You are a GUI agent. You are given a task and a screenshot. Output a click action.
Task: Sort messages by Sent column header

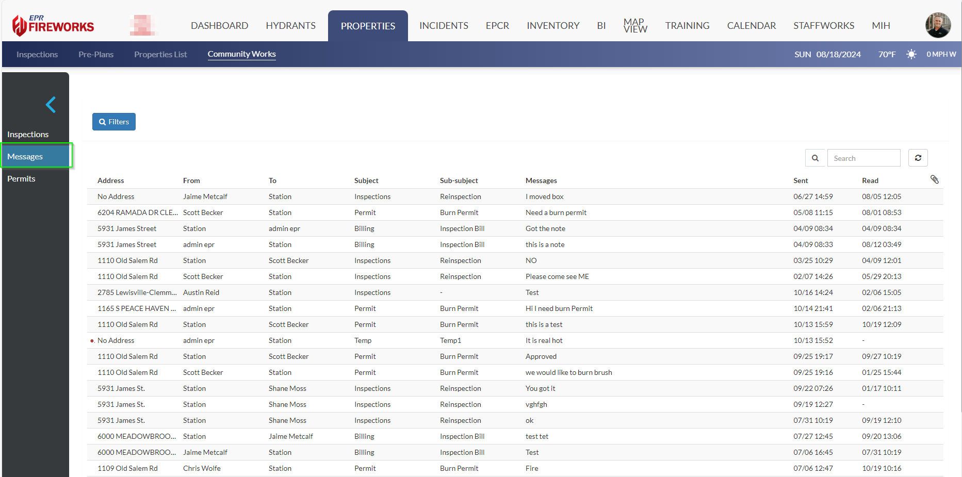click(801, 180)
